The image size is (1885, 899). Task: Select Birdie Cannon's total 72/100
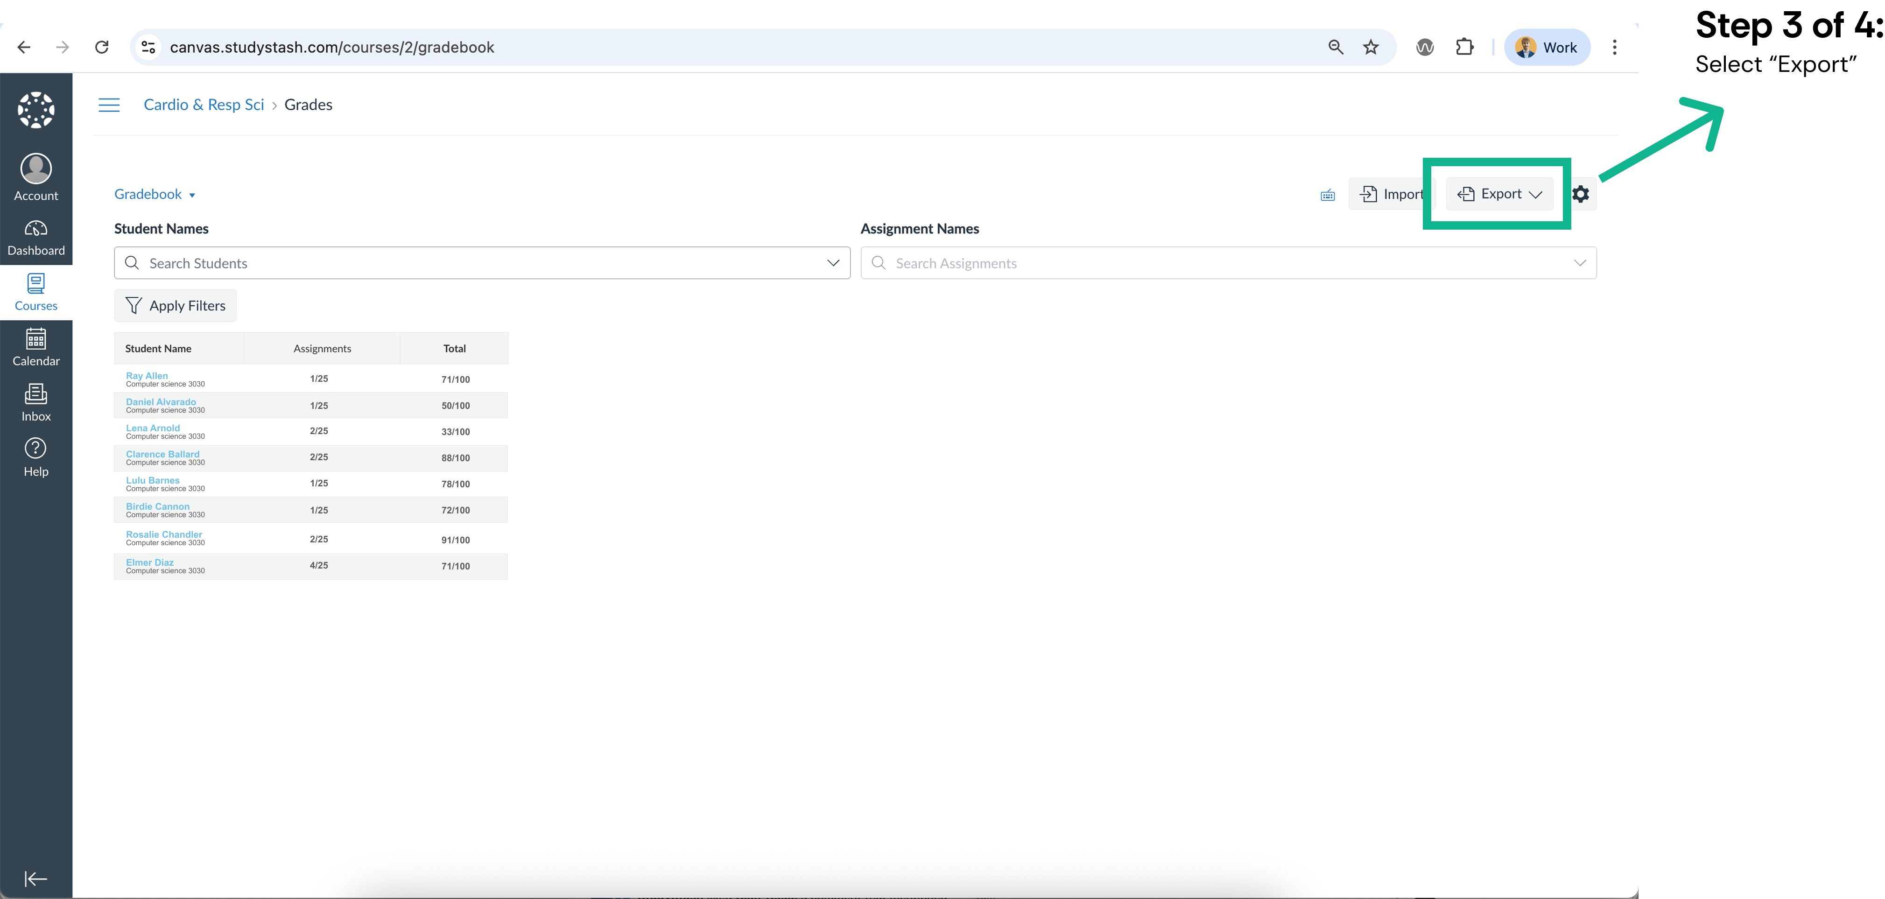point(456,511)
